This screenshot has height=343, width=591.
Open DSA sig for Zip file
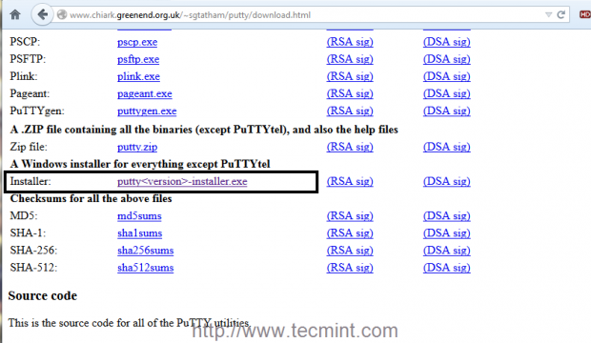[x=447, y=147]
